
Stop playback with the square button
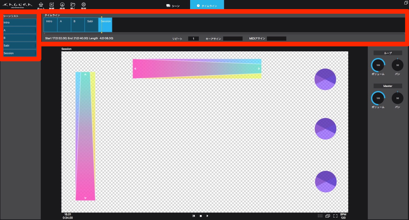coord(201,216)
